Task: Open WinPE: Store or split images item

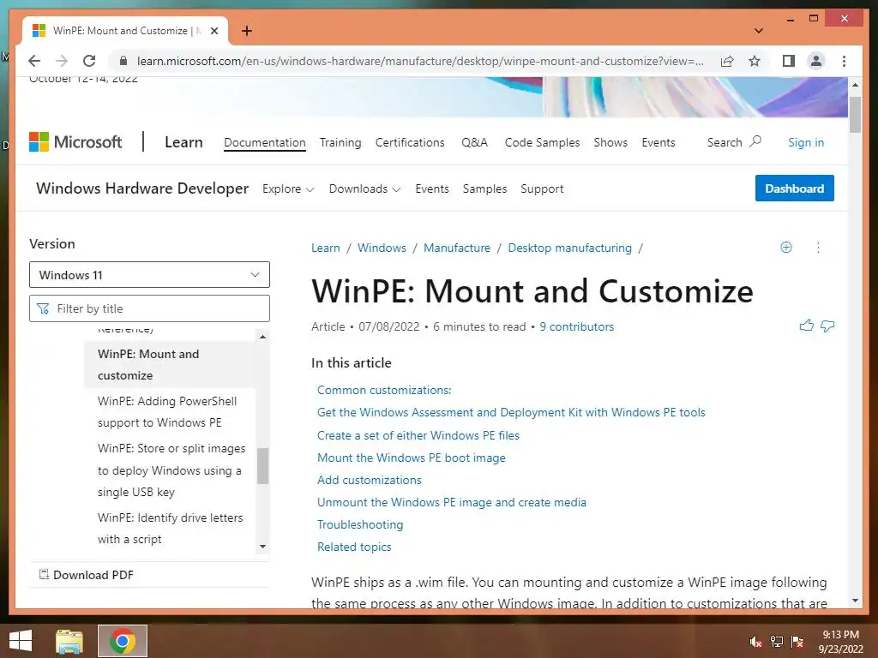Action: click(170, 470)
